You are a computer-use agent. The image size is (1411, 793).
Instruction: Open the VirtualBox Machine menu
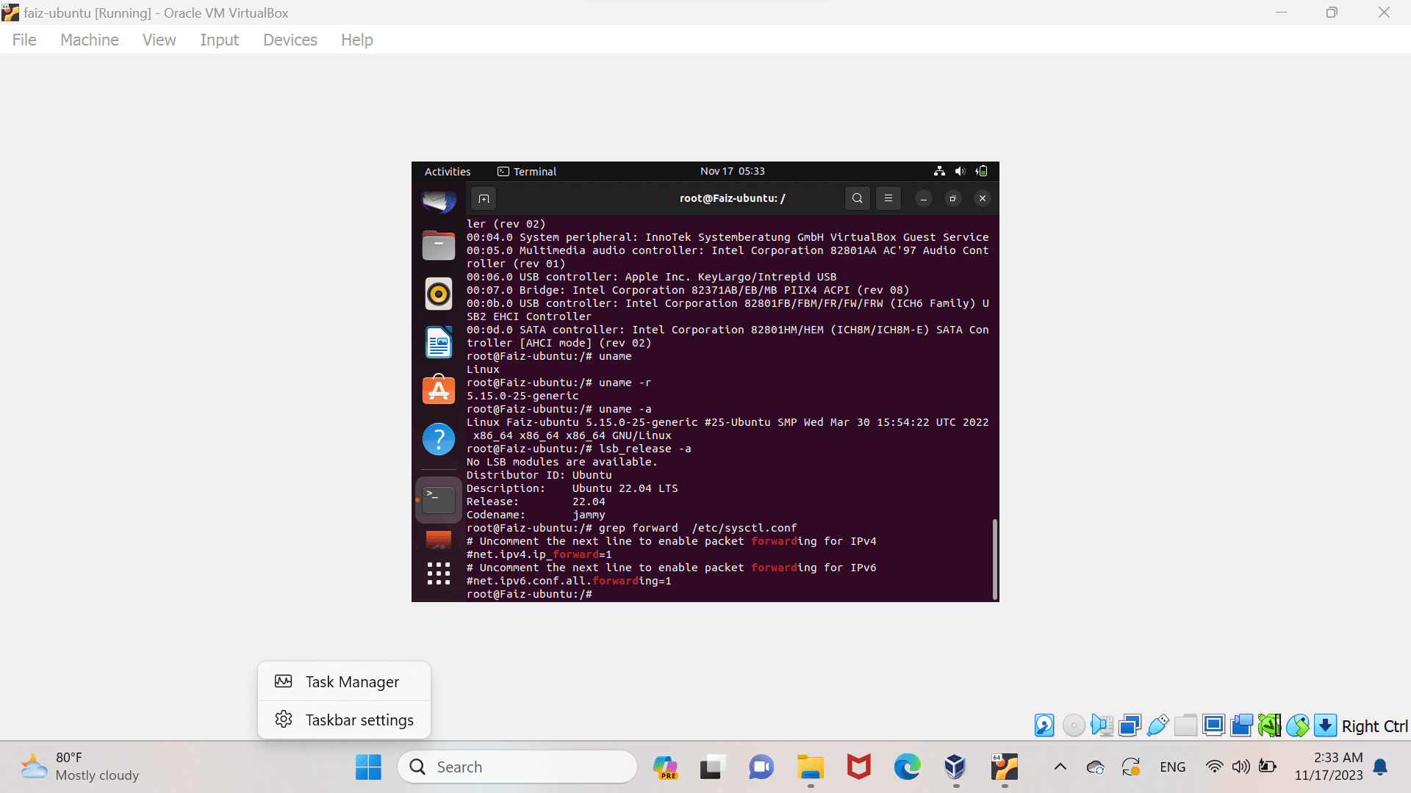click(x=90, y=40)
